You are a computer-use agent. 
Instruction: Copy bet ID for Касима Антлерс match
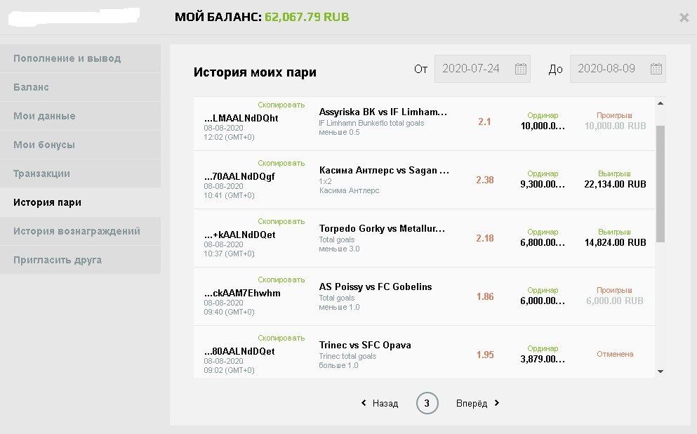click(281, 163)
